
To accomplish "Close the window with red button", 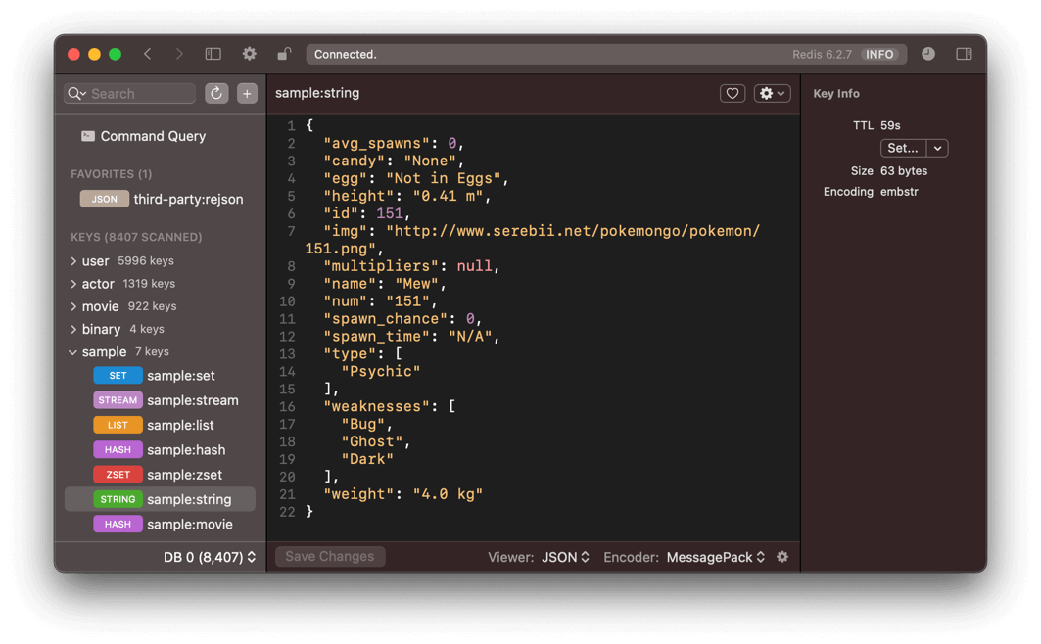I will click(x=73, y=55).
